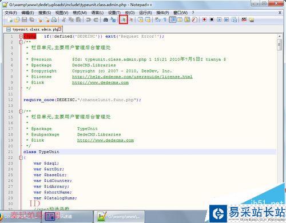Image resolution: width=286 pixels, height=223 pixels.
Task: Collapse the comment block starting line 14
Action: [x=21, y=111]
